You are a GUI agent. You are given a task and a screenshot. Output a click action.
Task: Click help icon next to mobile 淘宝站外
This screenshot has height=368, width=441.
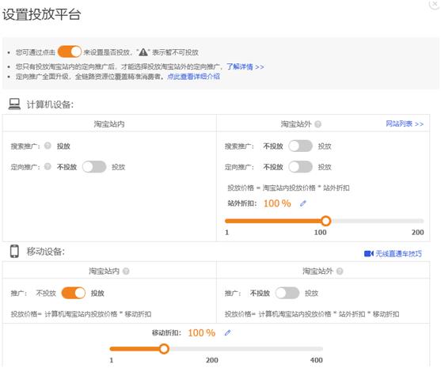coord(340,271)
